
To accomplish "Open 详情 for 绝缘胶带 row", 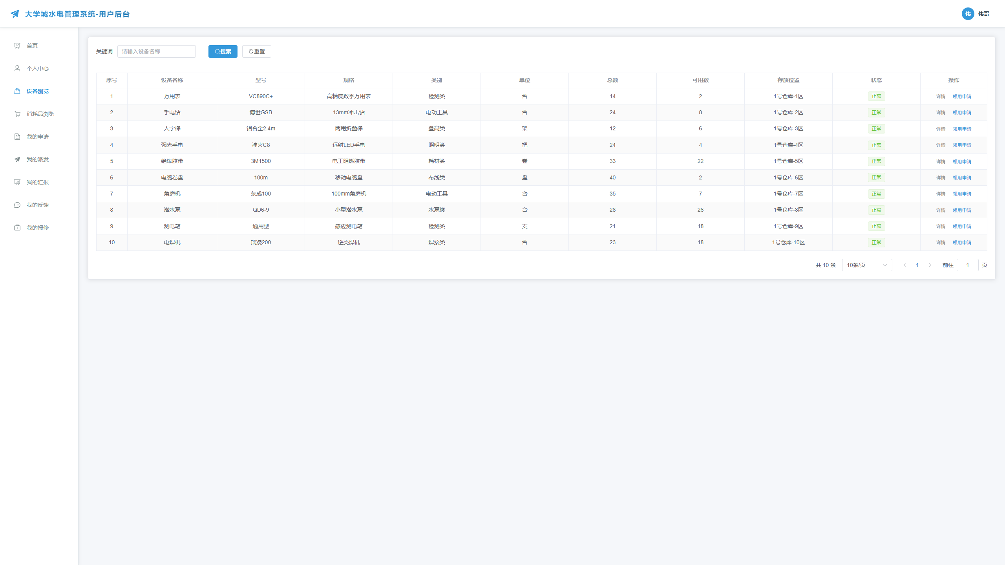I will coord(941,162).
